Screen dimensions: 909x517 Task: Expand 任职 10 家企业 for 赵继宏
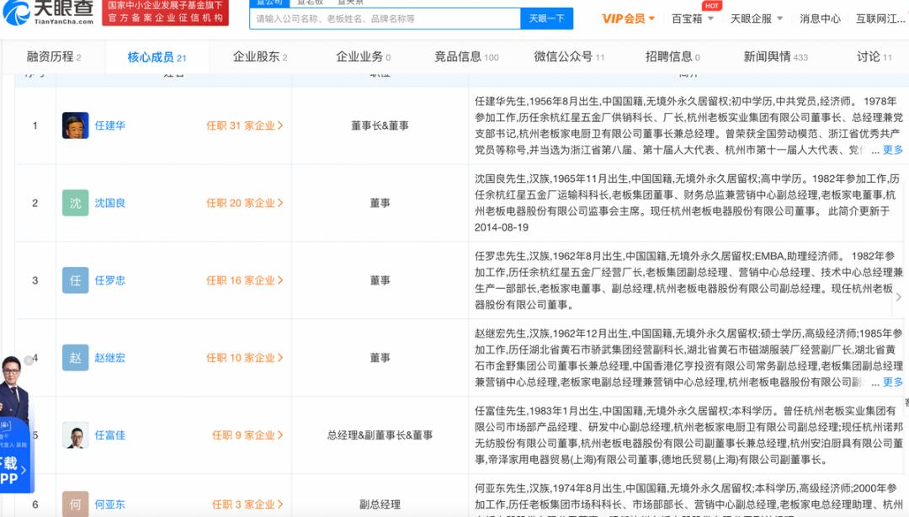[x=245, y=357]
